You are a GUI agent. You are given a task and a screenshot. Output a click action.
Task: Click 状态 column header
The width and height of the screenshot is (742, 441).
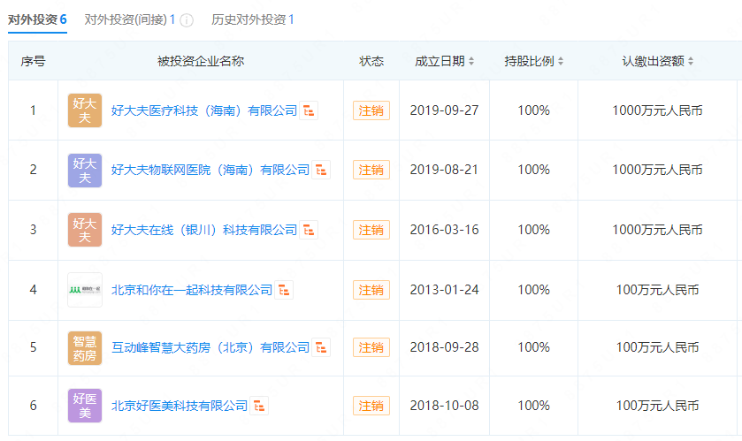click(371, 61)
